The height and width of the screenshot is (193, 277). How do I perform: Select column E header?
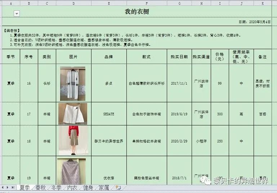pos(109,3)
